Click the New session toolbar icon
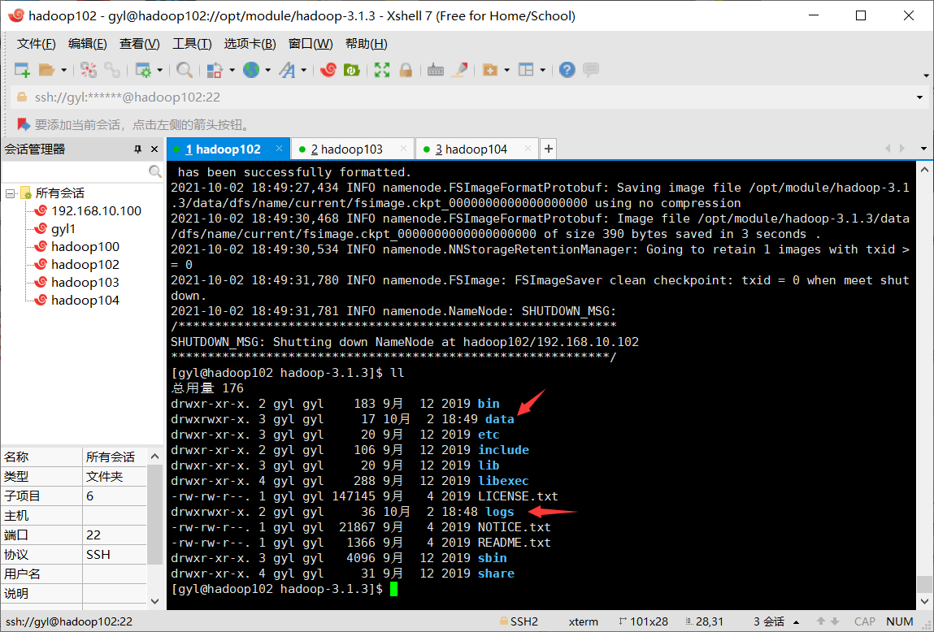 (x=22, y=70)
